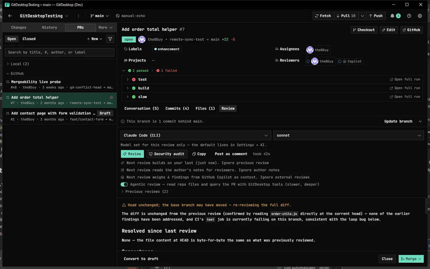Click the PR list filter funnel icon

[110, 39]
